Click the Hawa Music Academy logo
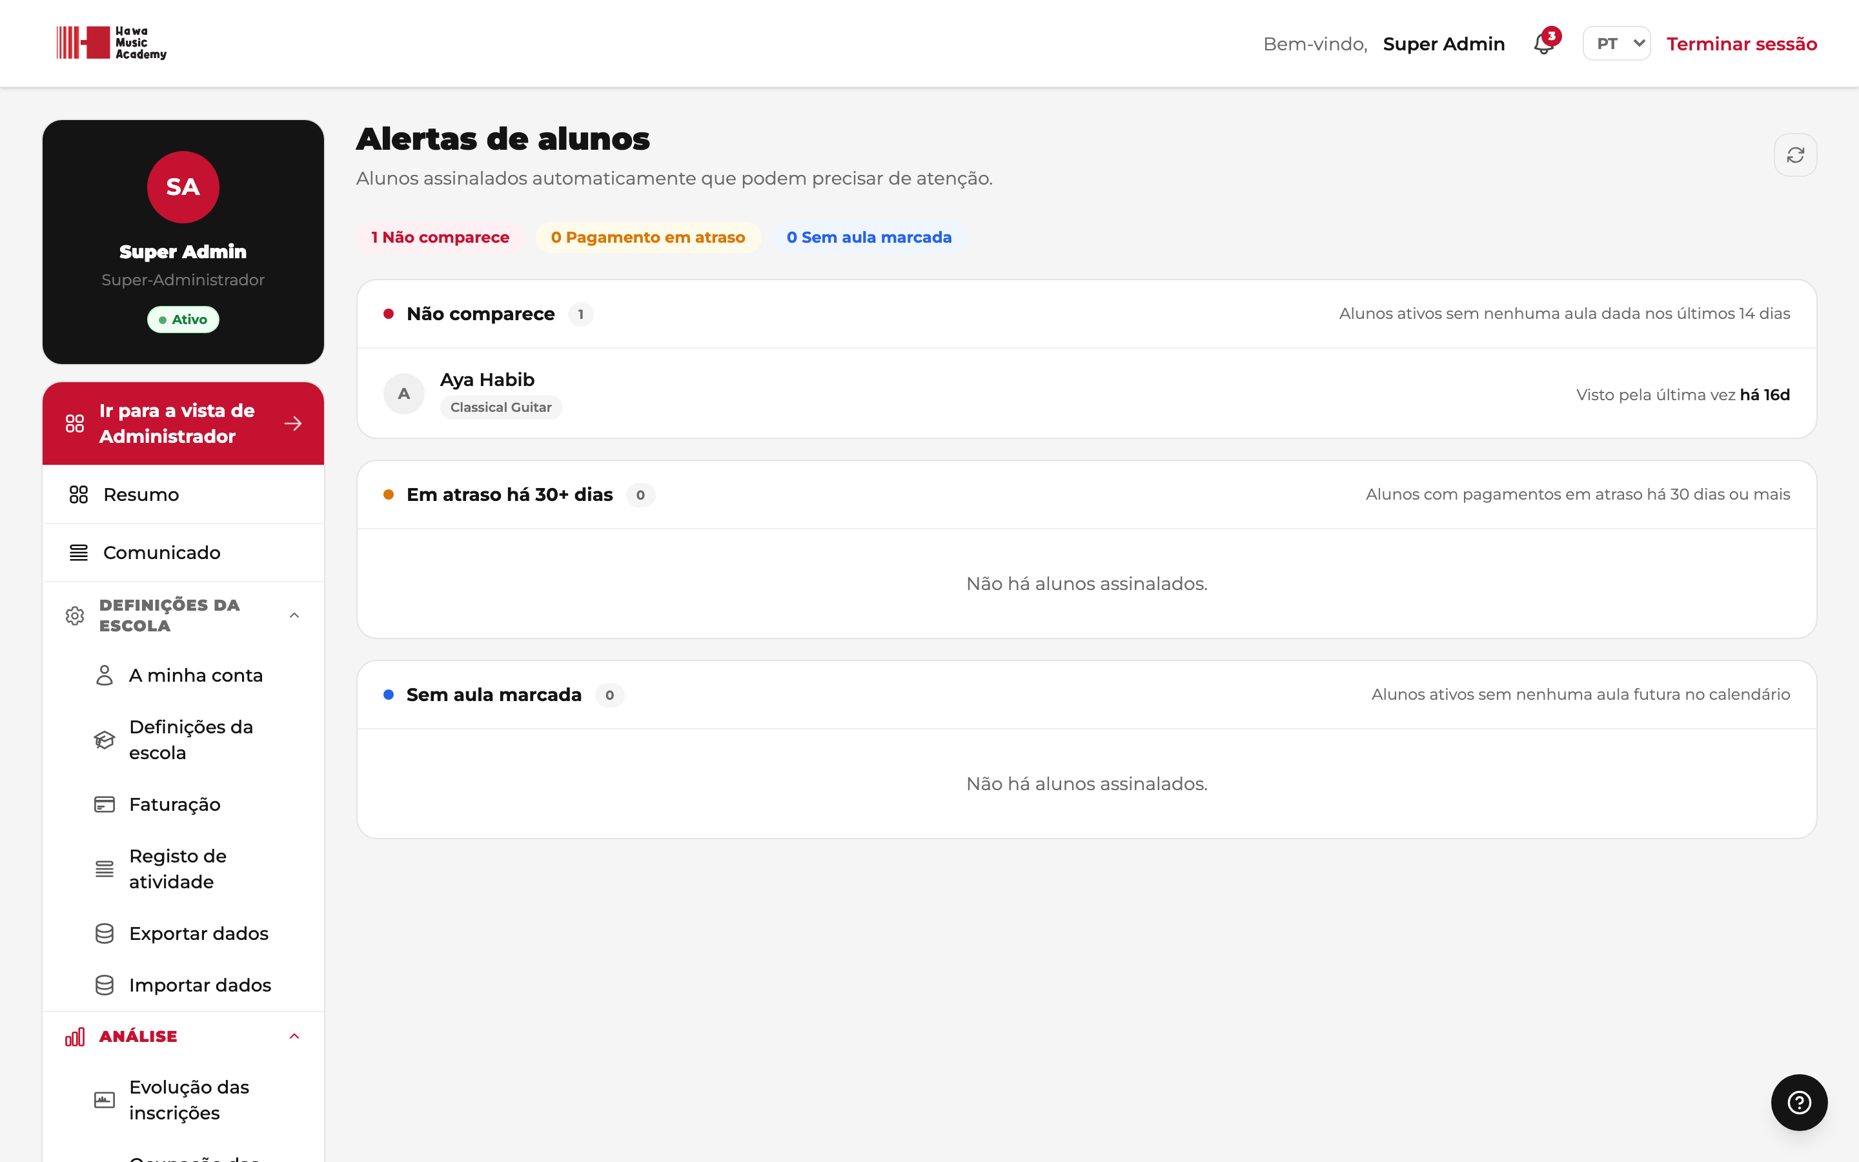The width and height of the screenshot is (1859, 1162). pos(112,43)
